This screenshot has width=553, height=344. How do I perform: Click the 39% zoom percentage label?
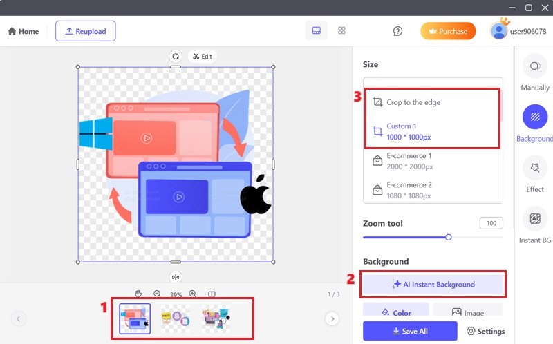(176, 295)
